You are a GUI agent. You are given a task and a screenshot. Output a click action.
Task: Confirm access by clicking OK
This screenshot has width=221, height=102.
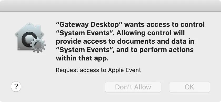[190, 87]
